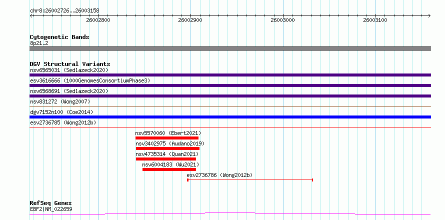Viewport: 445px width, 220px height.
Task: Select the red bar under nsv5570060
Action: (167, 138)
